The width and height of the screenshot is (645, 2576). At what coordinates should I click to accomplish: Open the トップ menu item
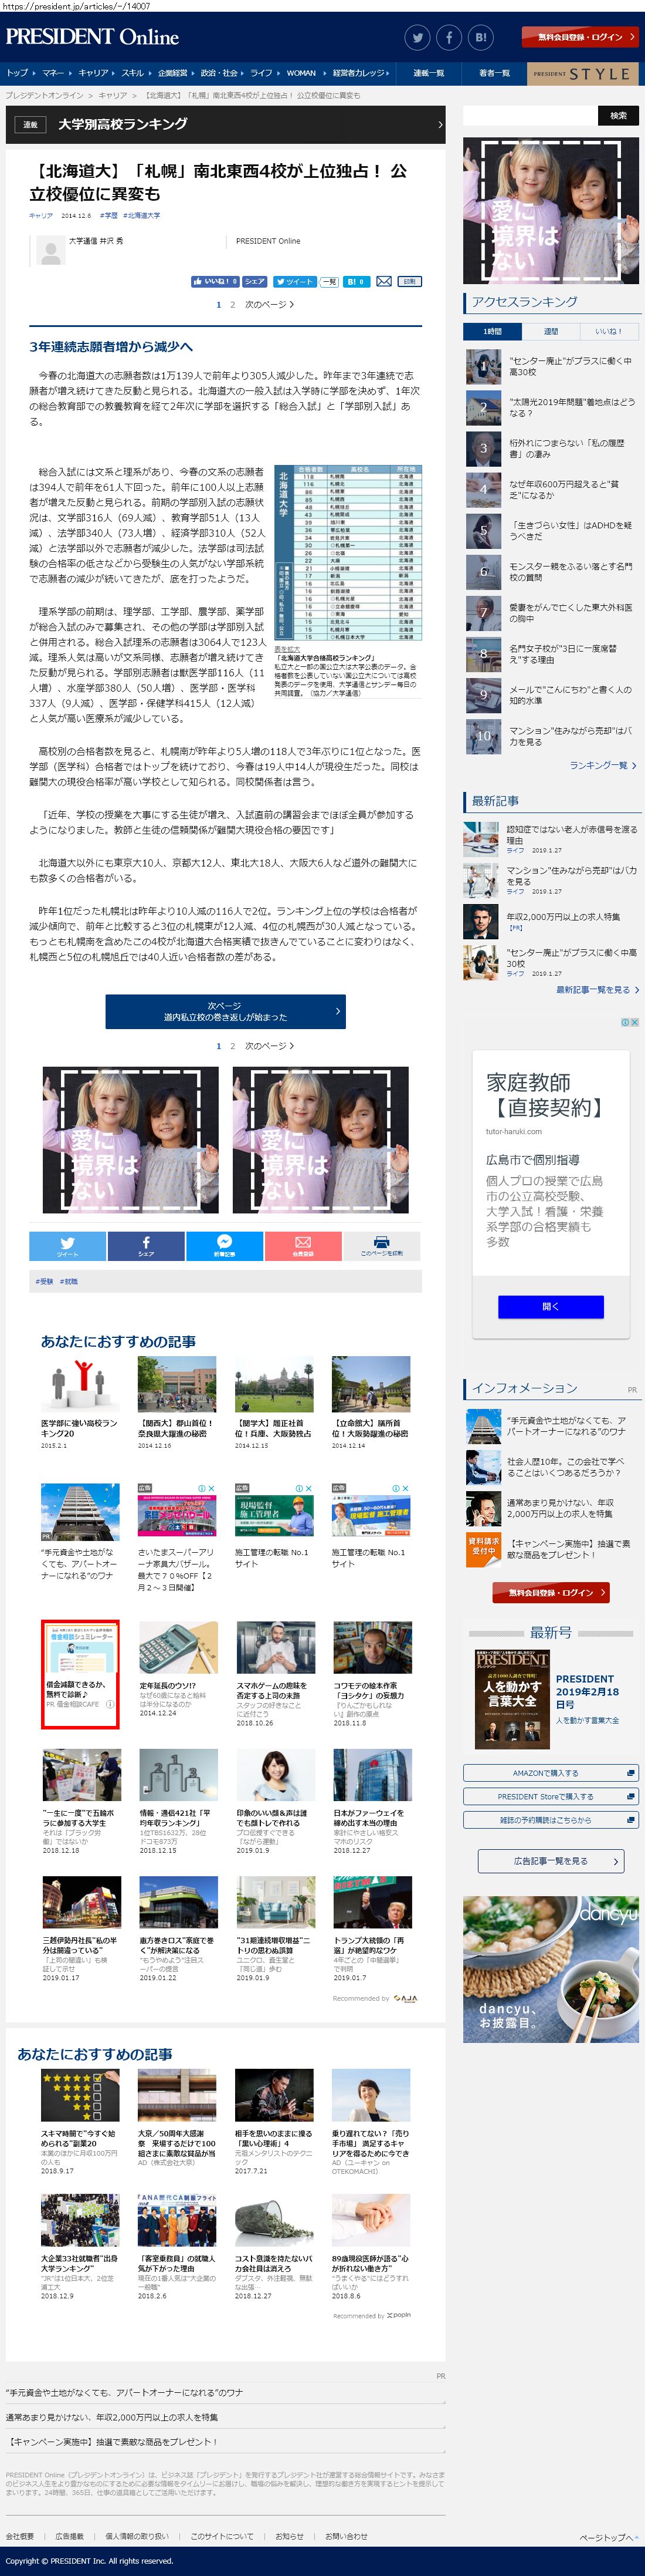point(18,73)
